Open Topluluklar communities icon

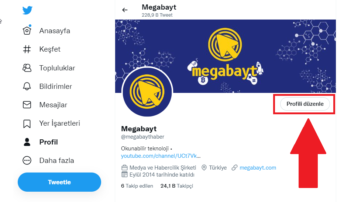[27, 68]
